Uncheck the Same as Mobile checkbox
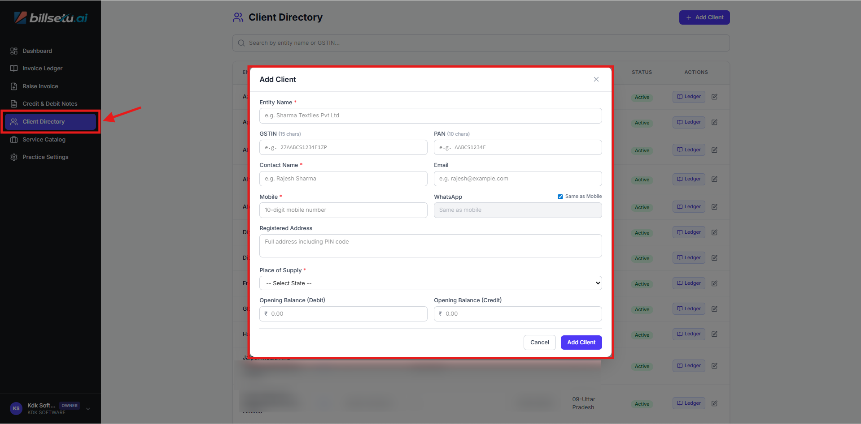Viewport: 861px width, 424px height. (x=560, y=197)
